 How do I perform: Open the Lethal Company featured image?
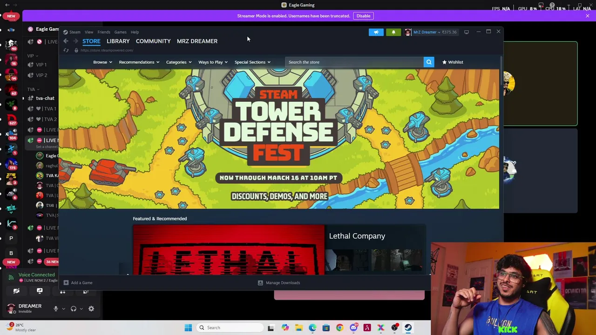click(229, 250)
